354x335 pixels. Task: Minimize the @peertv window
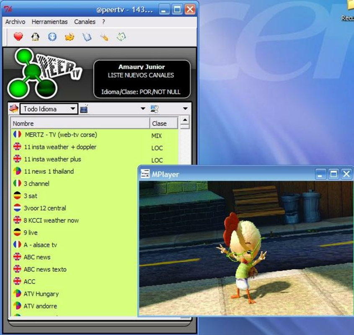click(x=164, y=10)
